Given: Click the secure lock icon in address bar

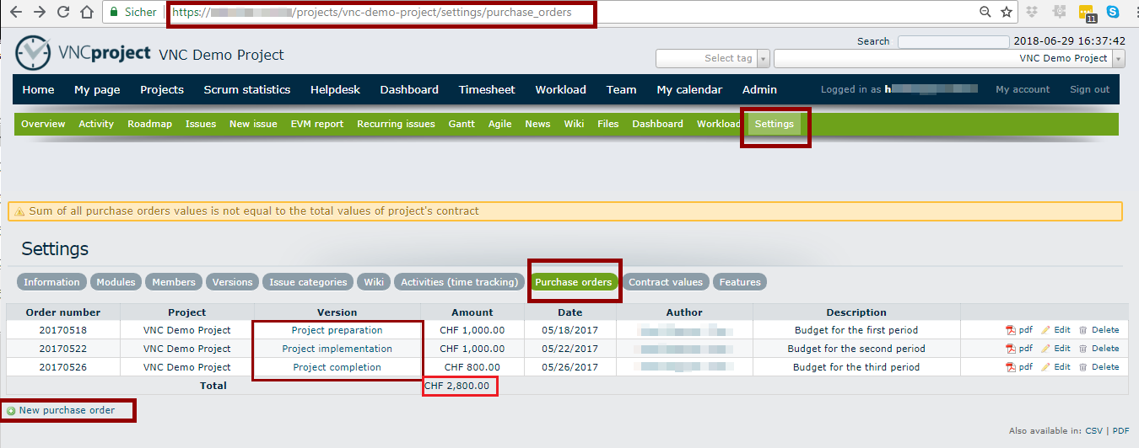Looking at the screenshot, I should [114, 12].
